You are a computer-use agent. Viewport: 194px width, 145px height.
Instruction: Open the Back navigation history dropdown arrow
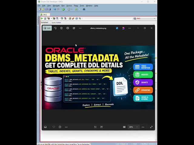coord(66,9)
